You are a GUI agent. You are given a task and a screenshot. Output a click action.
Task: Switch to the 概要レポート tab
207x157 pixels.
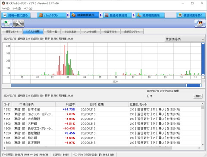click(x=12, y=31)
